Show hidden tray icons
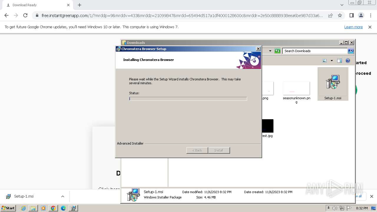The image size is (377, 212). [x=328, y=208]
